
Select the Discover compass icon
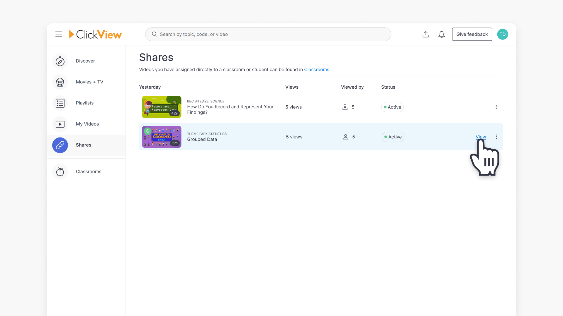60,61
